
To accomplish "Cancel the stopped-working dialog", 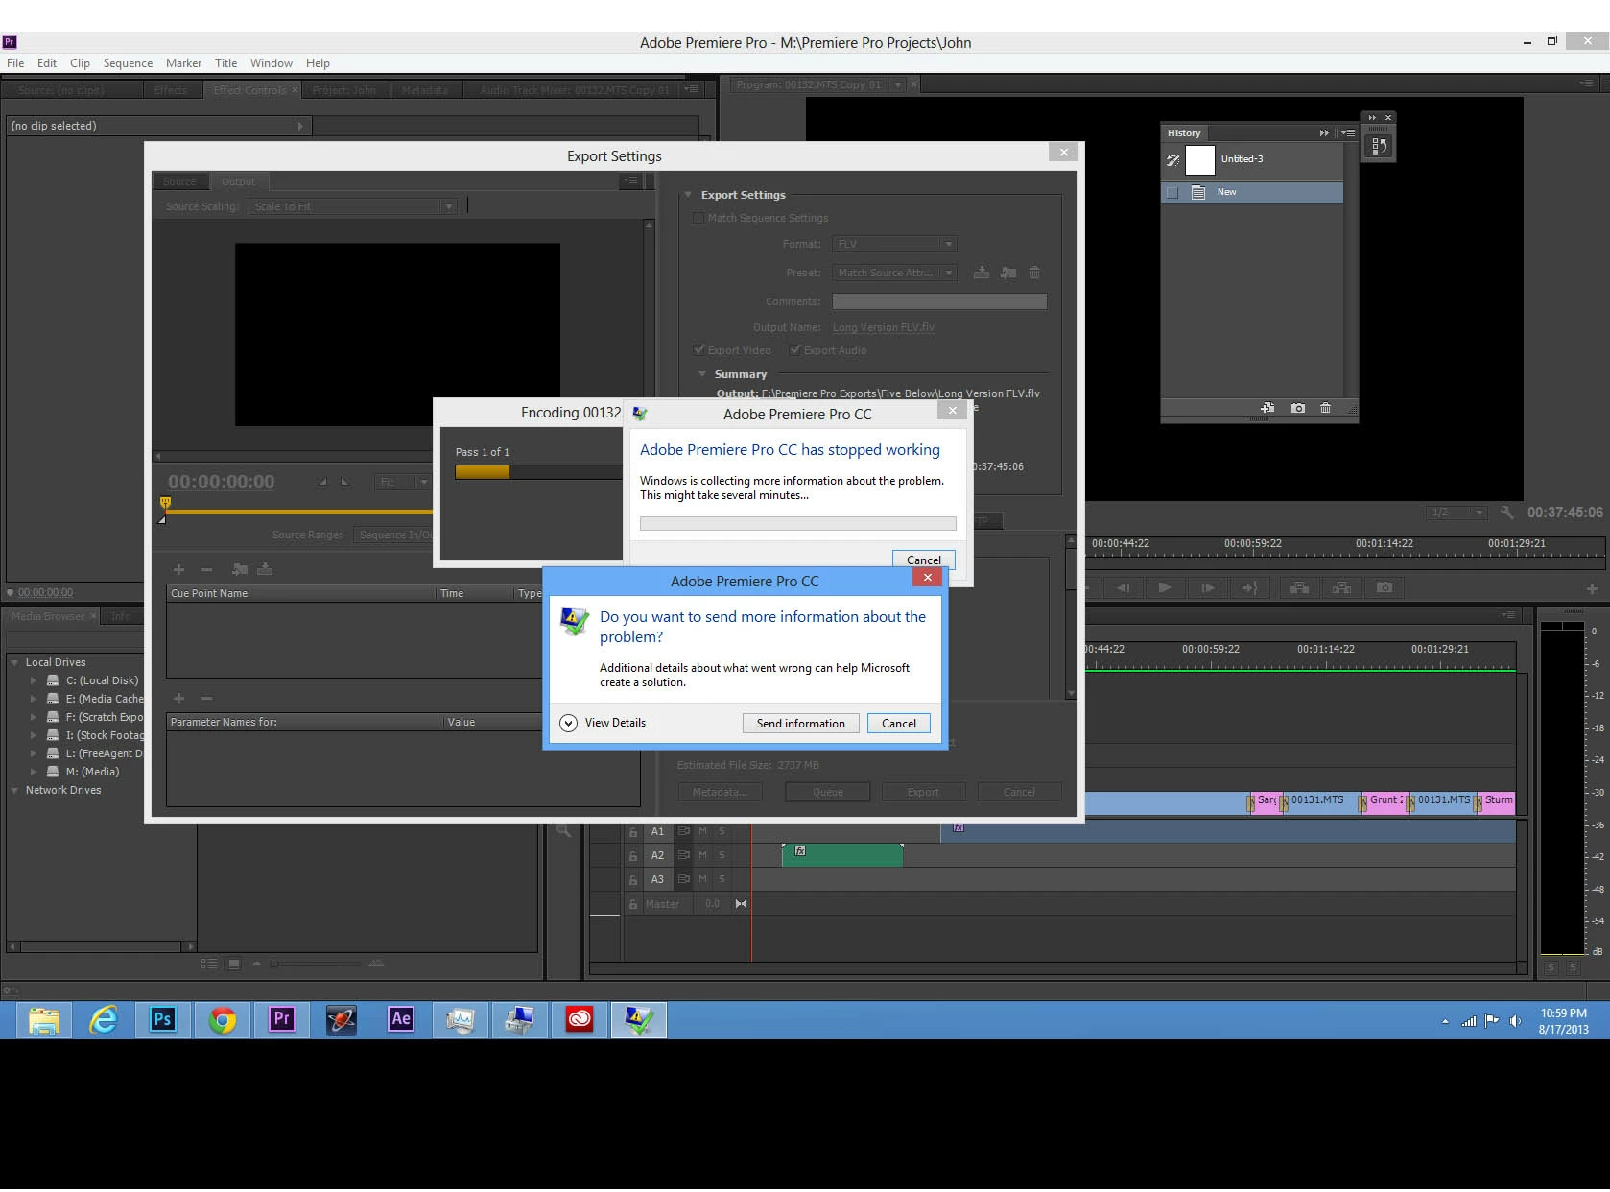I will (923, 560).
